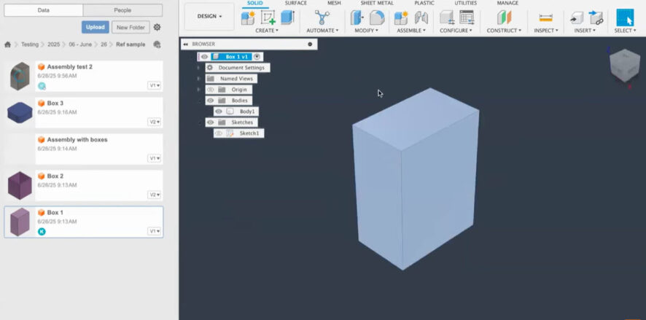Image resolution: width=646 pixels, height=320 pixels.
Task: Click the New Component icon in Create
Action: [x=248, y=17]
